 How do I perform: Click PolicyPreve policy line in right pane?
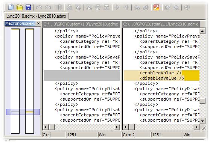pos(167,36)
